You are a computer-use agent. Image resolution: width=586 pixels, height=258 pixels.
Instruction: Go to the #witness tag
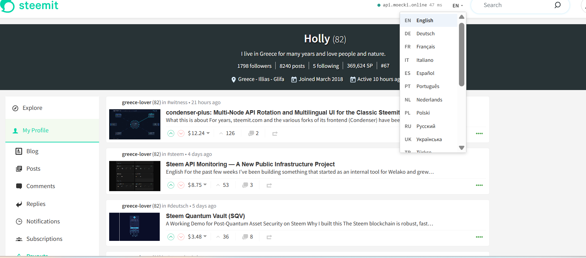177,102
